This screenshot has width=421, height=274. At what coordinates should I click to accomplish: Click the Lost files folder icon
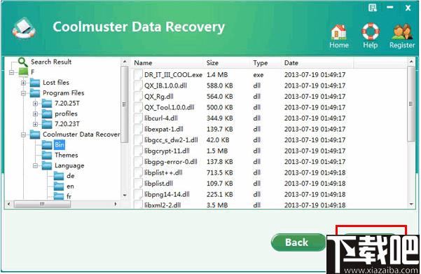point(35,83)
